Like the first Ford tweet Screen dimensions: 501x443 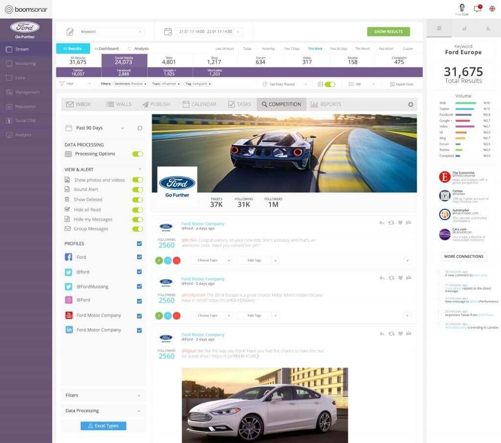400,223
